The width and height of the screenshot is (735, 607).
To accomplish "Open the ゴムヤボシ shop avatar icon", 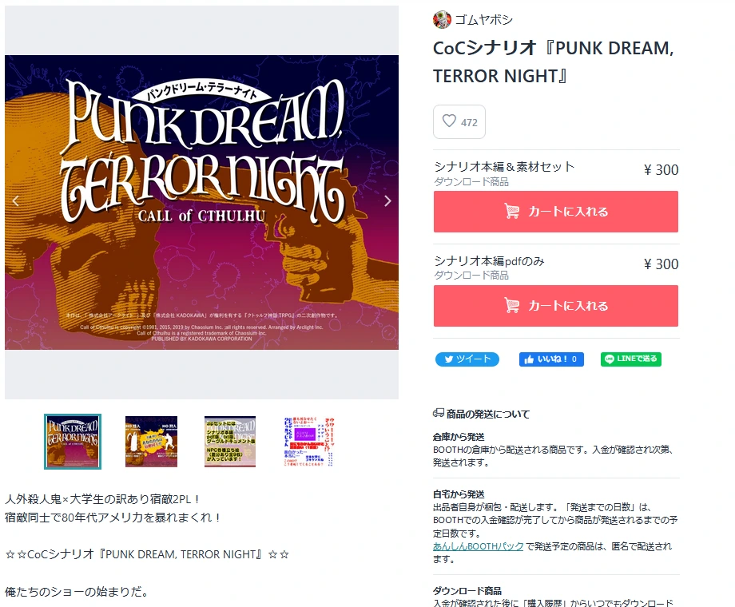I will coord(442,20).
